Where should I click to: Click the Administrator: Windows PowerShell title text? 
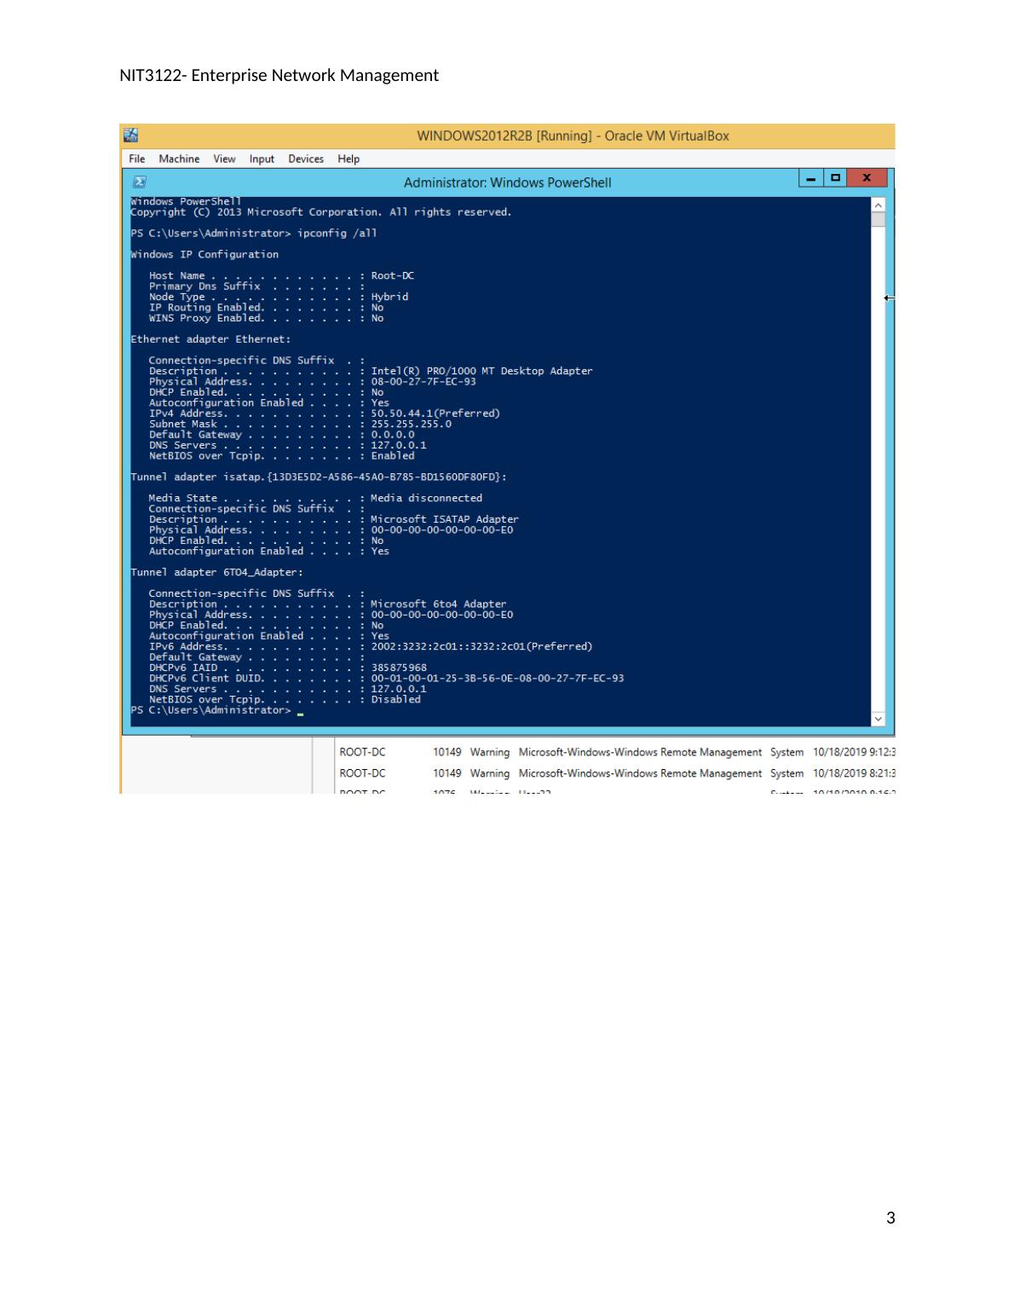click(x=507, y=182)
